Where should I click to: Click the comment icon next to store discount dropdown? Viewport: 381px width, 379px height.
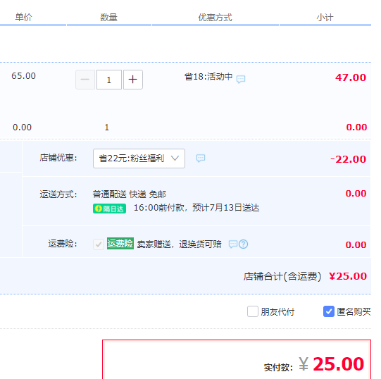[201, 159]
